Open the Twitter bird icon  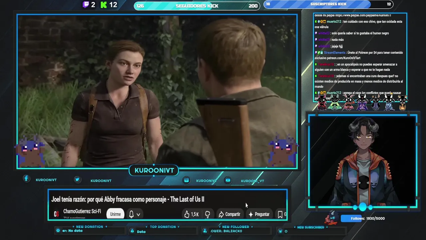(x=77, y=179)
